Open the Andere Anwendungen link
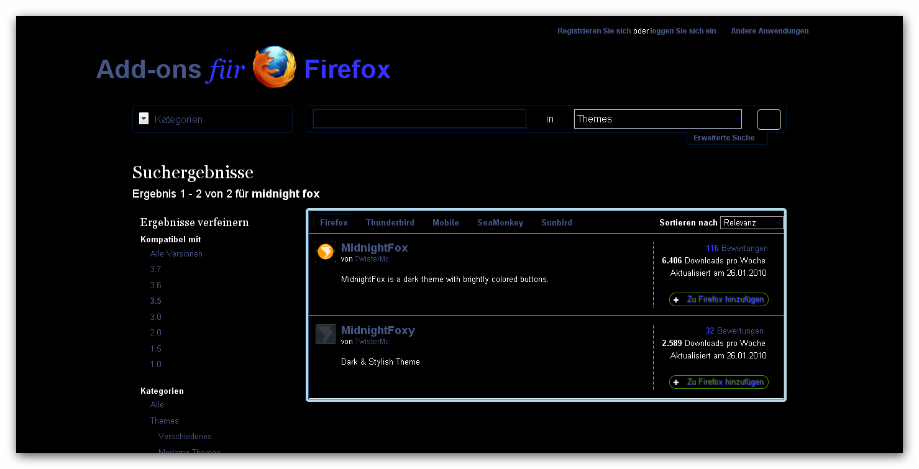The width and height of the screenshot is (919, 469). [x=770, y=31]
